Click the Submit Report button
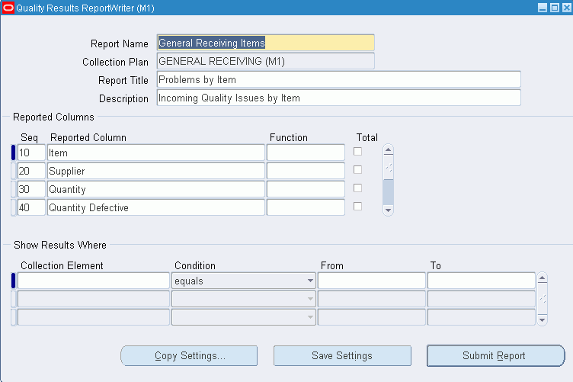 [495, 355]
